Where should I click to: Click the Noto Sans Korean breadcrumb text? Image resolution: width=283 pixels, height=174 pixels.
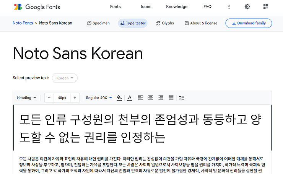(55, 23)
